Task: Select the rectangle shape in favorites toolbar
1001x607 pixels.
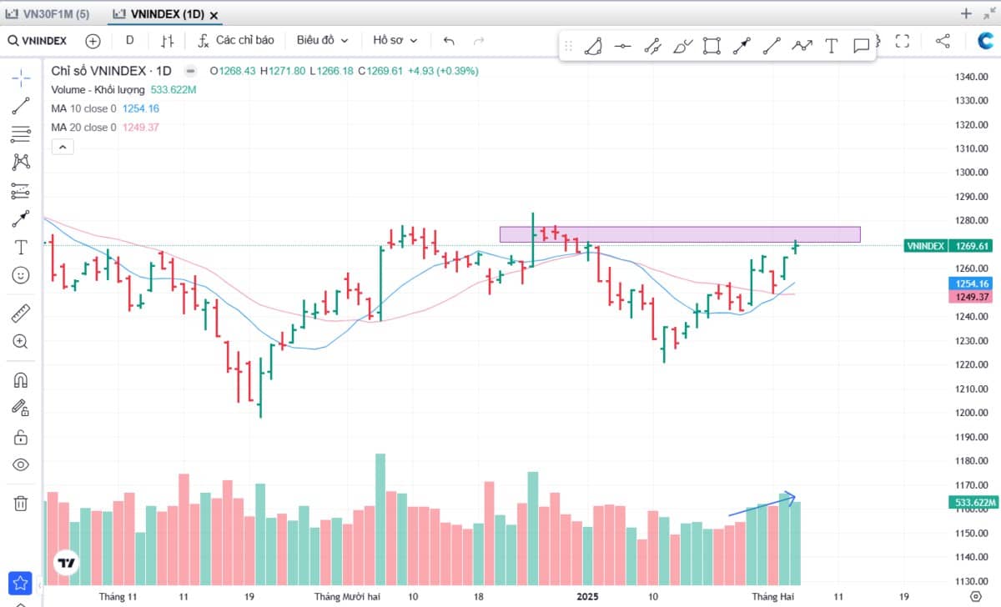Action: pos(712,46)
